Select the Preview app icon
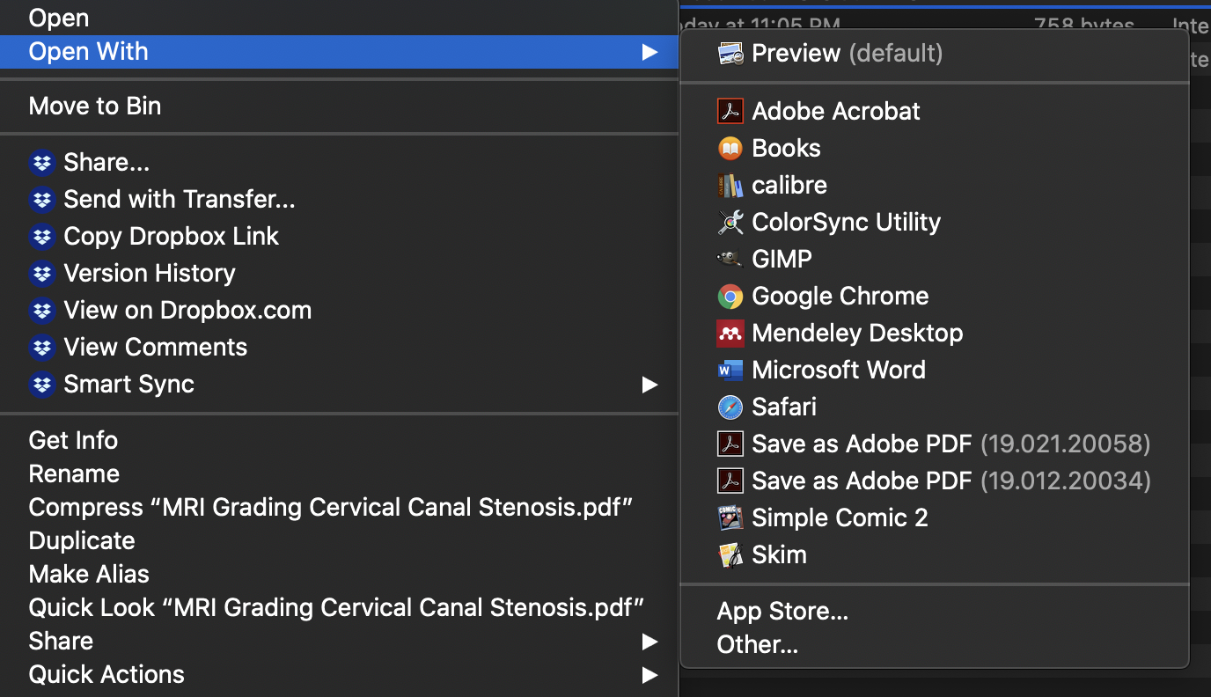Viewport: 1211px width, 697px height. point(730,53)
